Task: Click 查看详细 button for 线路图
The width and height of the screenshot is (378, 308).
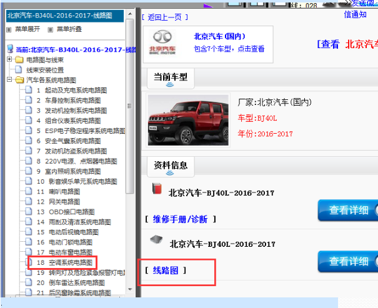Action: [348, 262]
